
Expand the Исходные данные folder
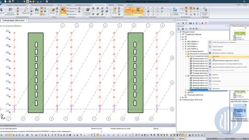pyautogui.click(x=186, y=51)
